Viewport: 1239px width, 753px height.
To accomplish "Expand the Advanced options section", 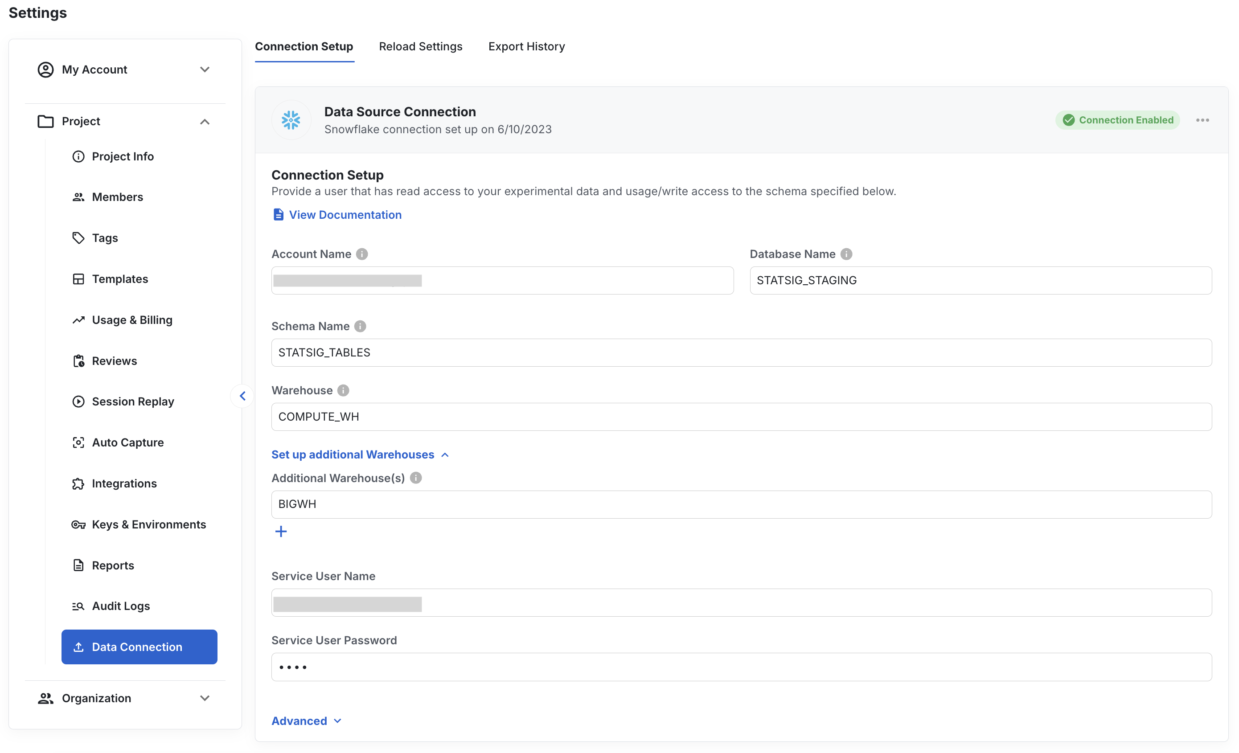I will [x=307, y=721].
